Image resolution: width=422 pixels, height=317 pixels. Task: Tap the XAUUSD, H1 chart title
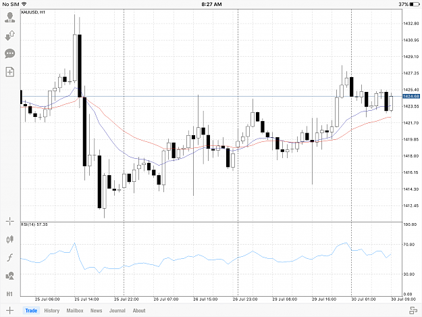coord(33,12)
